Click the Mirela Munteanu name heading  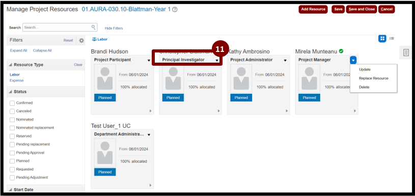[x=316, y=51]
